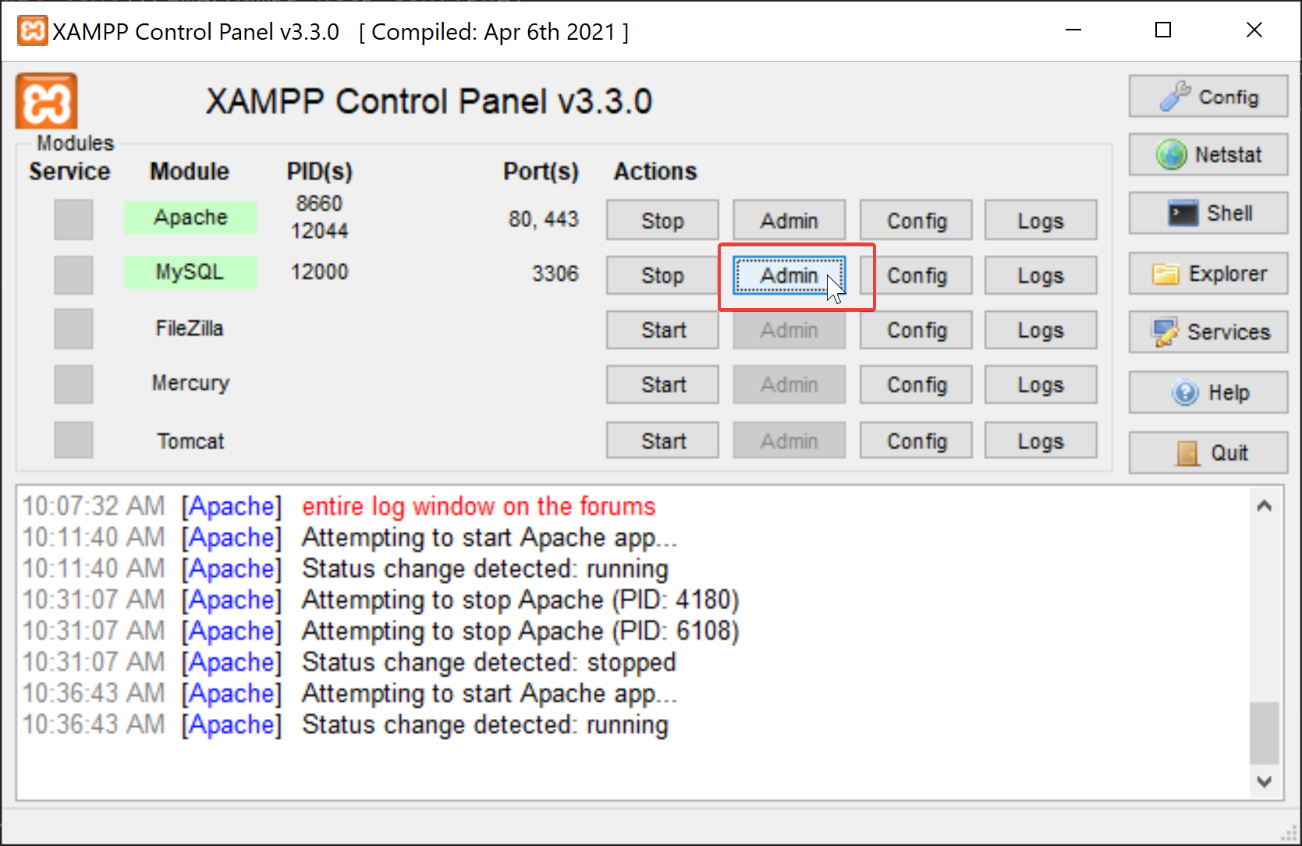Quit XAMPP with the door icon
The height and width of the screenshot is (846, 1302).
(x=1208, y=453)
